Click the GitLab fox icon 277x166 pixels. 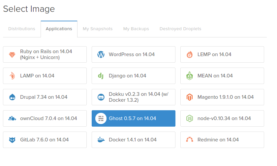pyautogui.click(x=12, y=140)
